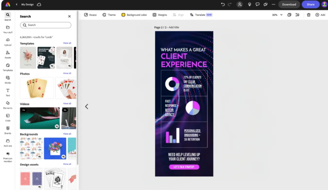Click the yellow Background color swatch
This screenshot has width=328, height=190.
[123, 15]
